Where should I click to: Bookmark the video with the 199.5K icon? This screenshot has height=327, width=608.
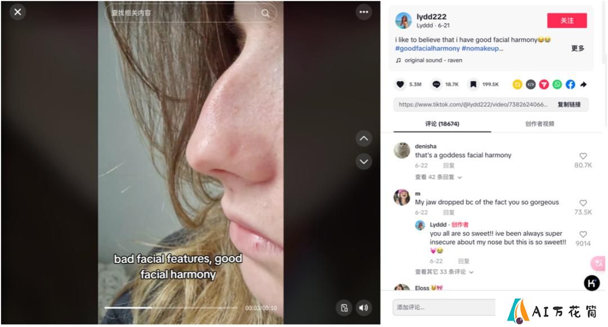473,84
